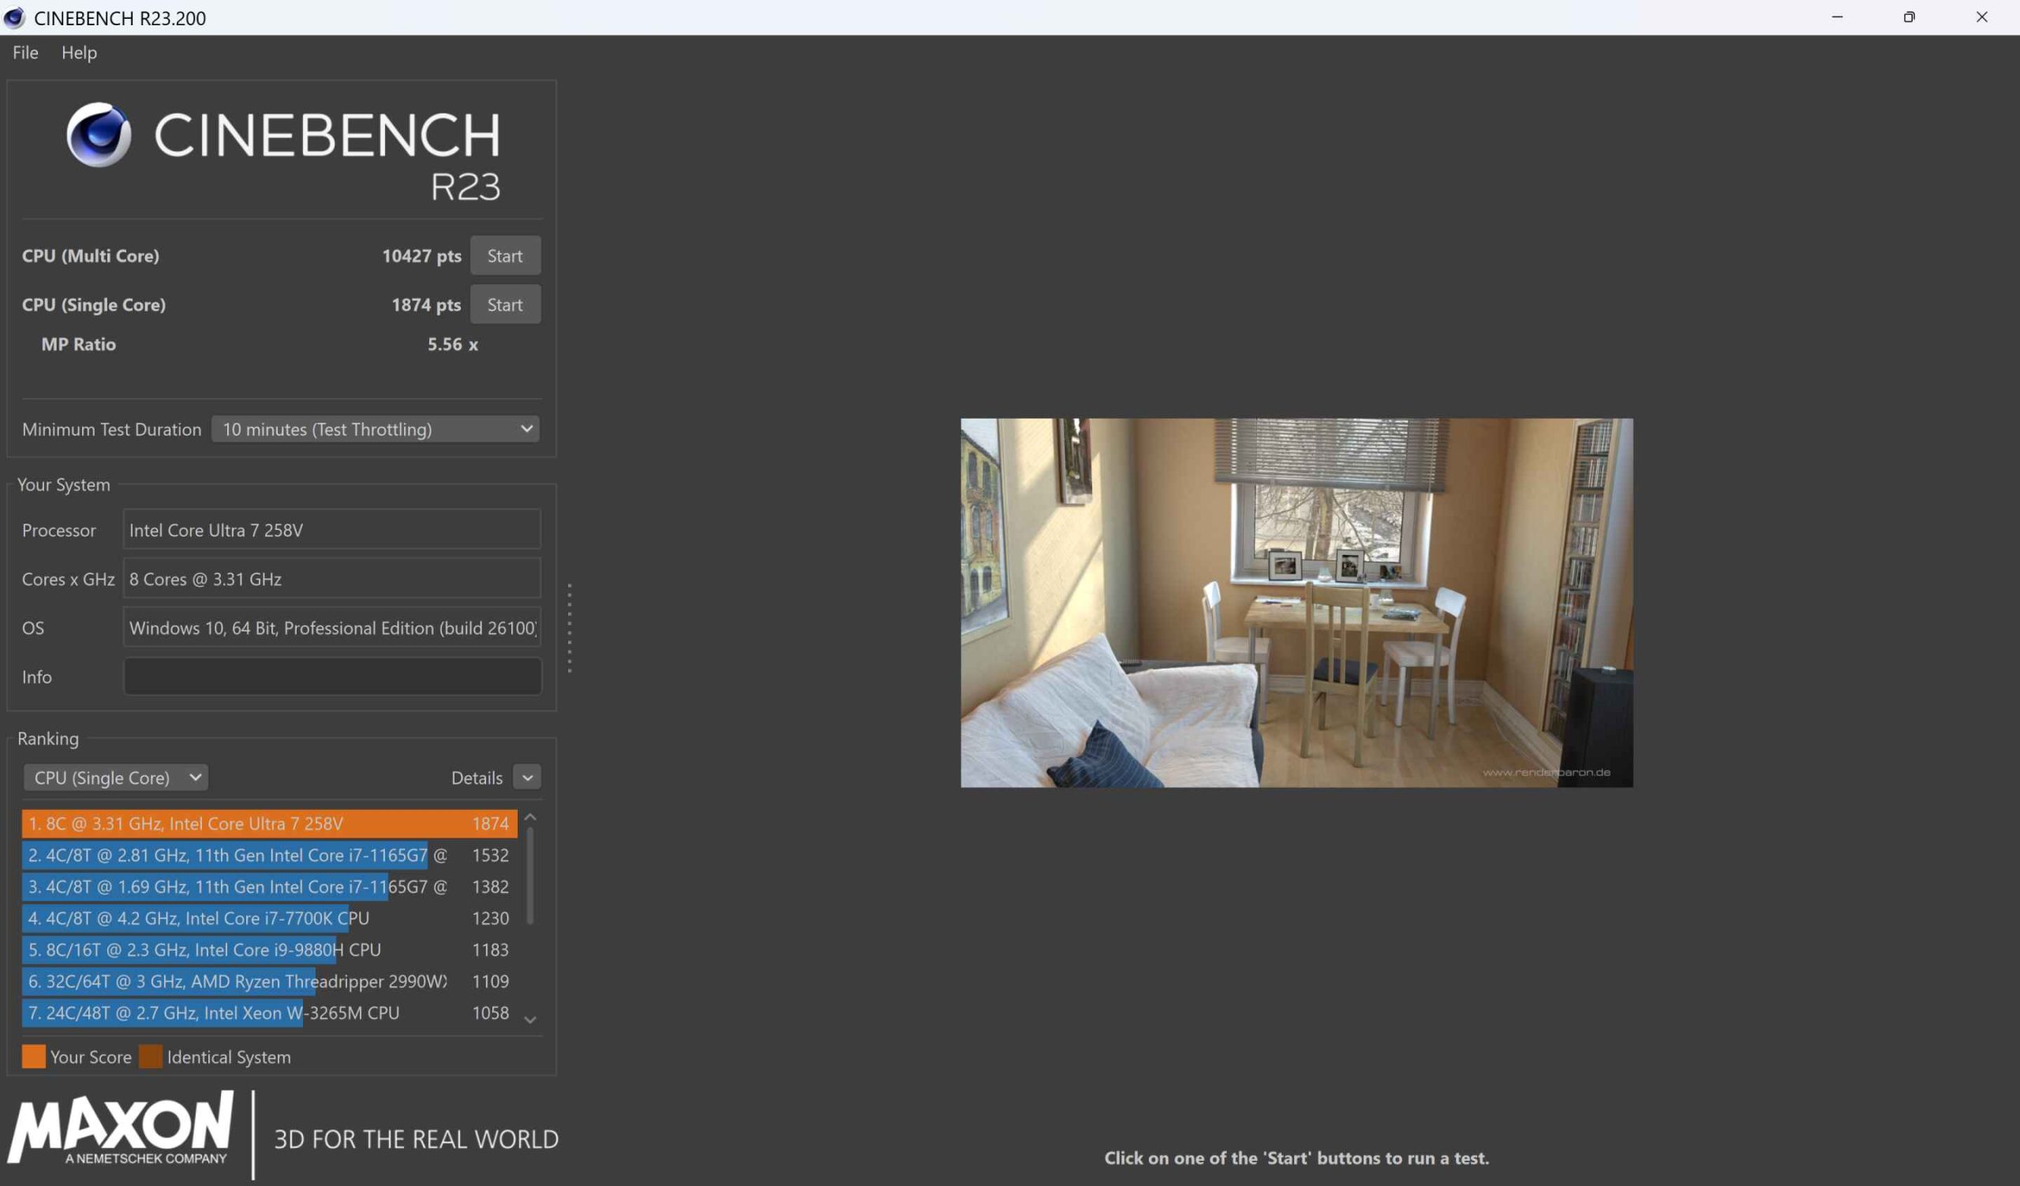
Task: Click the Cinebench icon in the title bar
Action: (x=14, y=17)
